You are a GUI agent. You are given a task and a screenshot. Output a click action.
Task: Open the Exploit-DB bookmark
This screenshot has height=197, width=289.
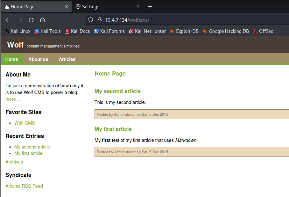(184, 31)
